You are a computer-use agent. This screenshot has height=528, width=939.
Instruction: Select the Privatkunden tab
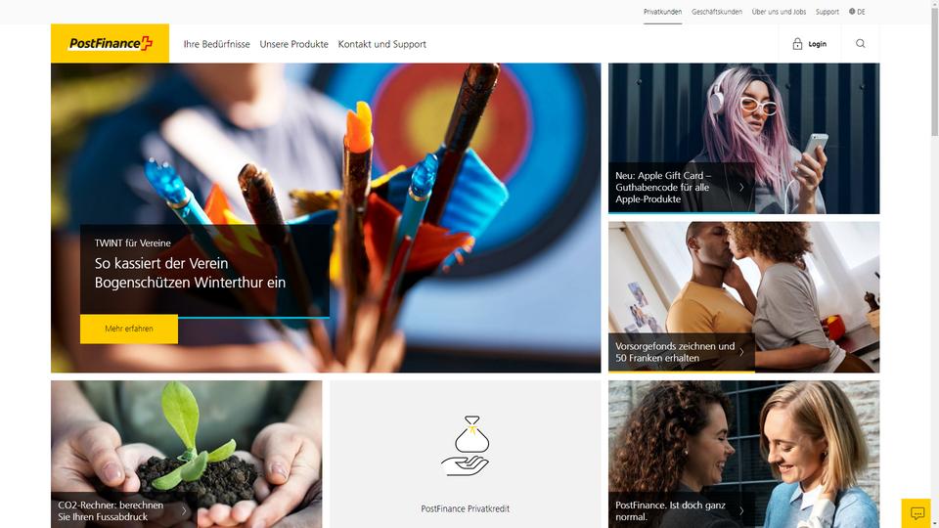click(662, 12)
